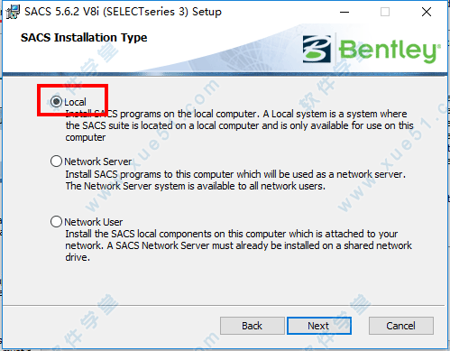Click the Network User description paragraph
This screenshot has height=351, width=450.
tap(239, 245)
